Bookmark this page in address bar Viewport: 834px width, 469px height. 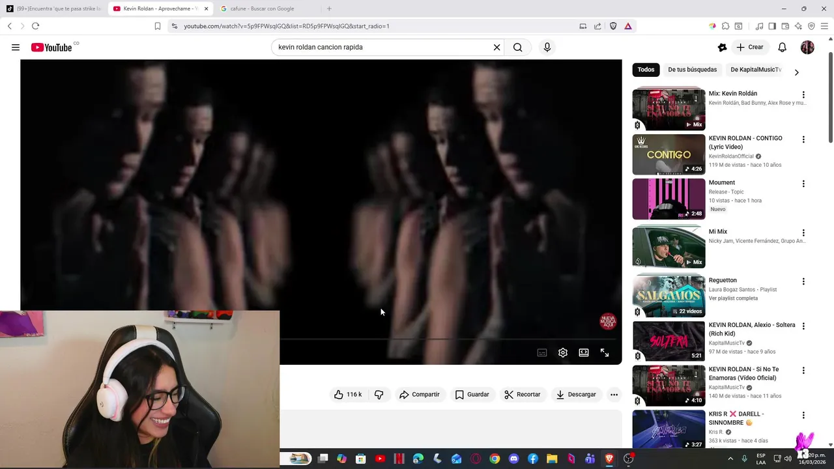click(158, 26)
